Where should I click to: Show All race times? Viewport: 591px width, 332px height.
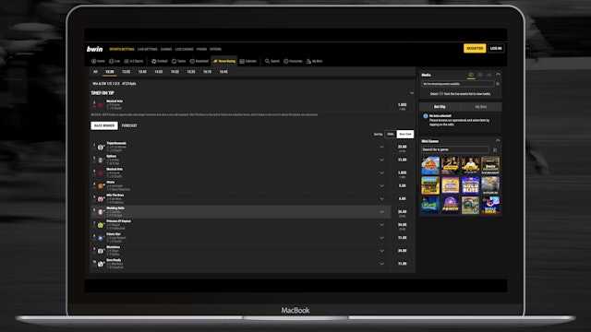click(x=95, y=72)
